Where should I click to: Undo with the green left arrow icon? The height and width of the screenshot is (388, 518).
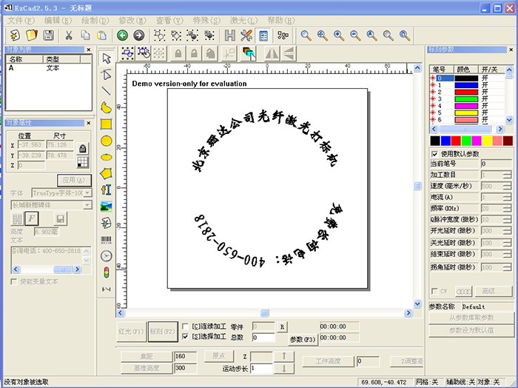pos(123,36)
